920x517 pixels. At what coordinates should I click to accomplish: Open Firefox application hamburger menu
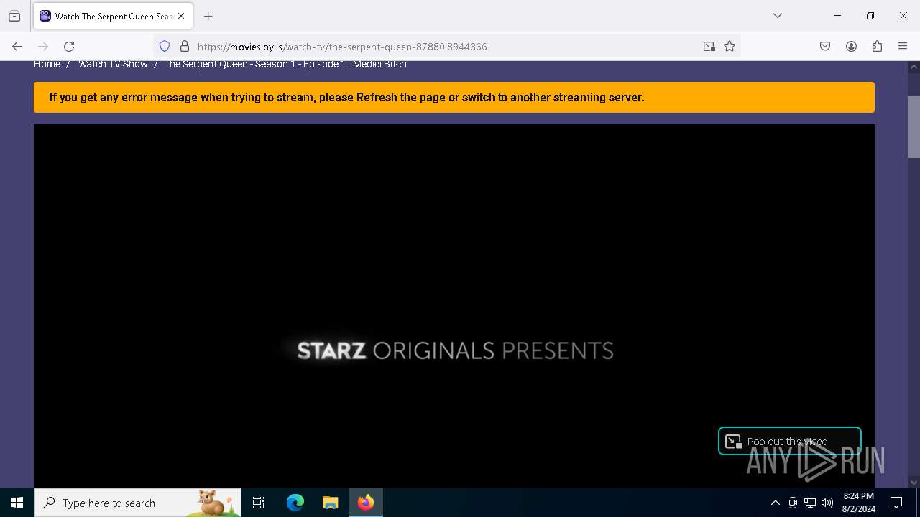coord(903,46)
